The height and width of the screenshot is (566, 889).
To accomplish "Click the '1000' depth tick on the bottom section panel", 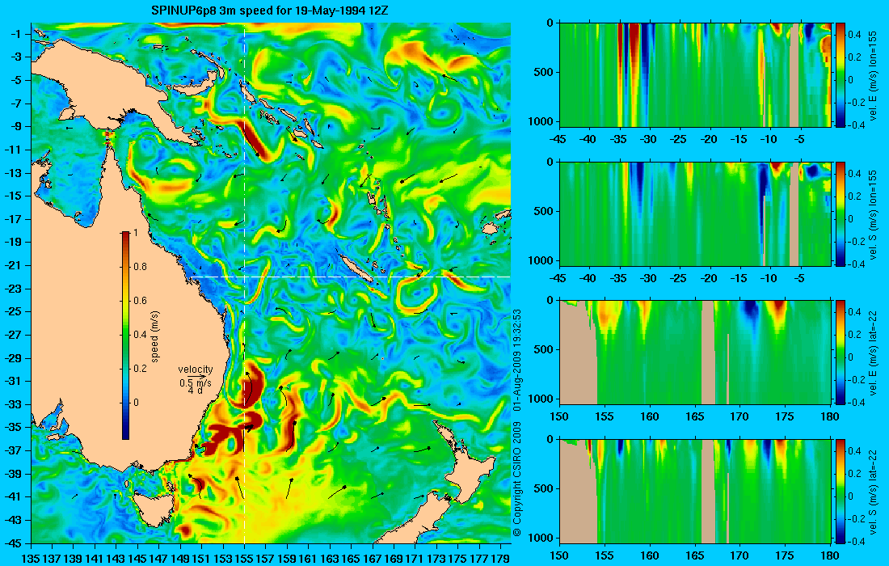I will tap(541, 538).
